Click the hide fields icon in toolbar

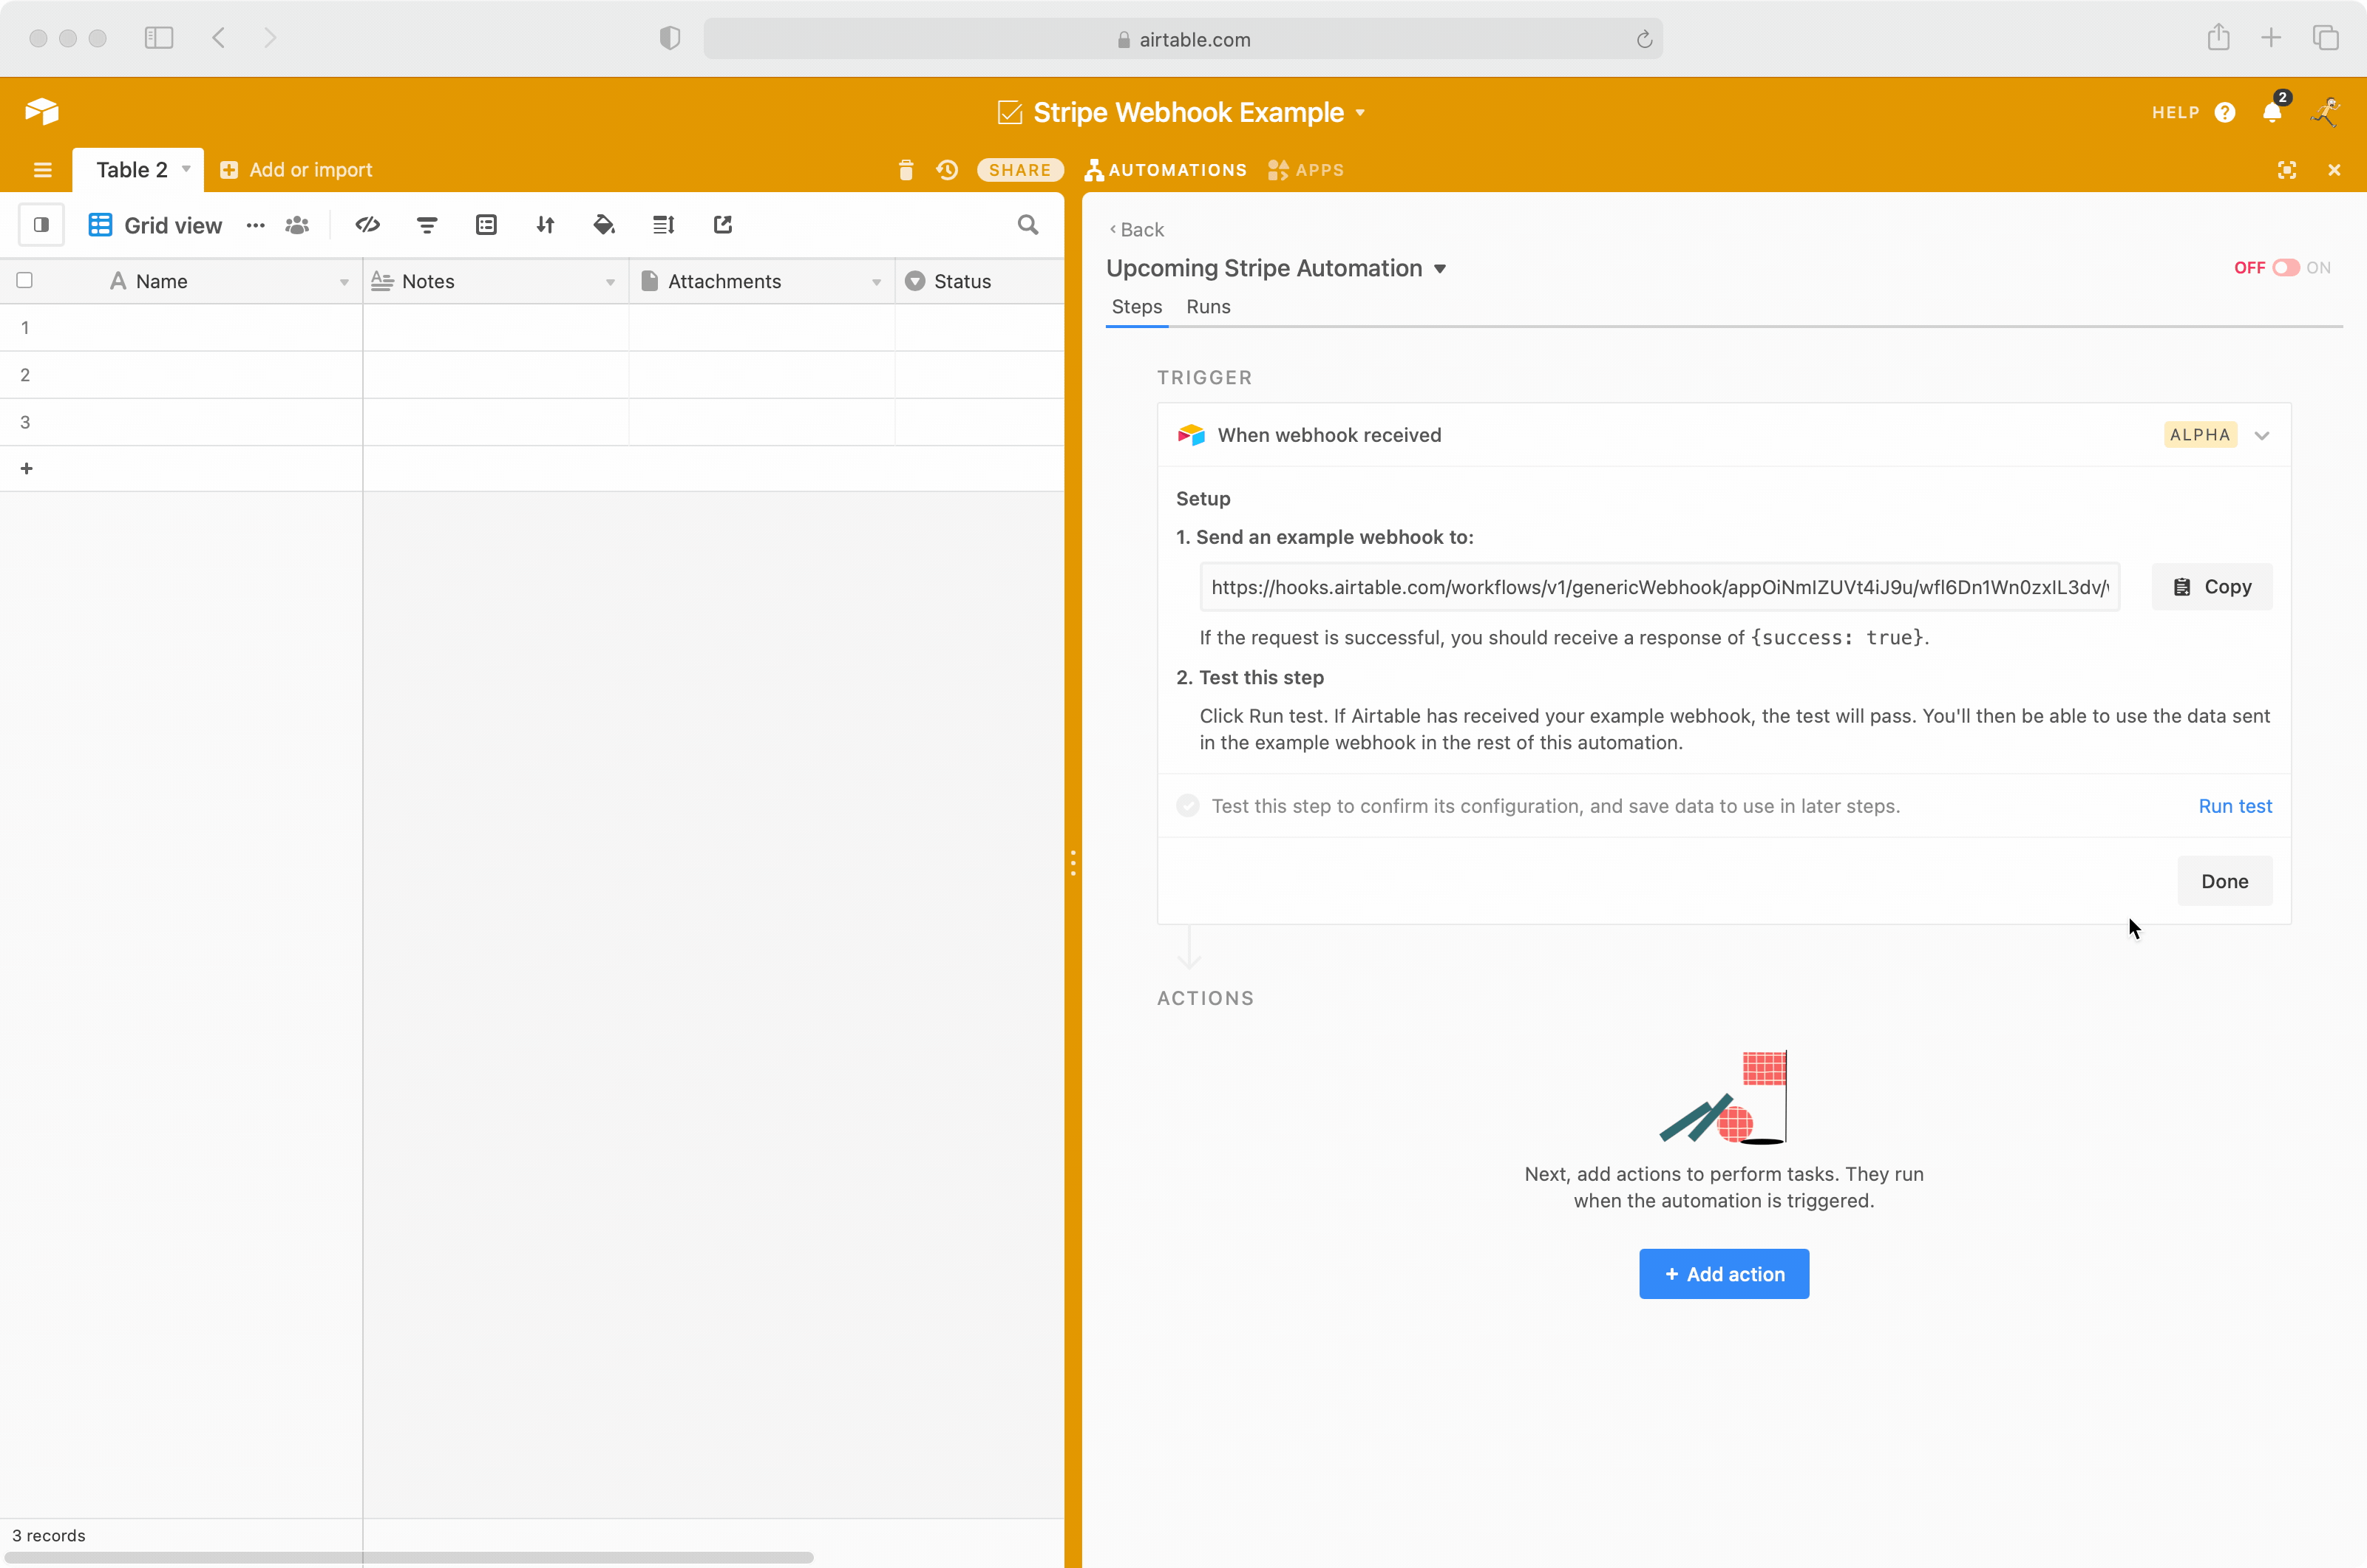pyautogui.click(x=367, y=225)
